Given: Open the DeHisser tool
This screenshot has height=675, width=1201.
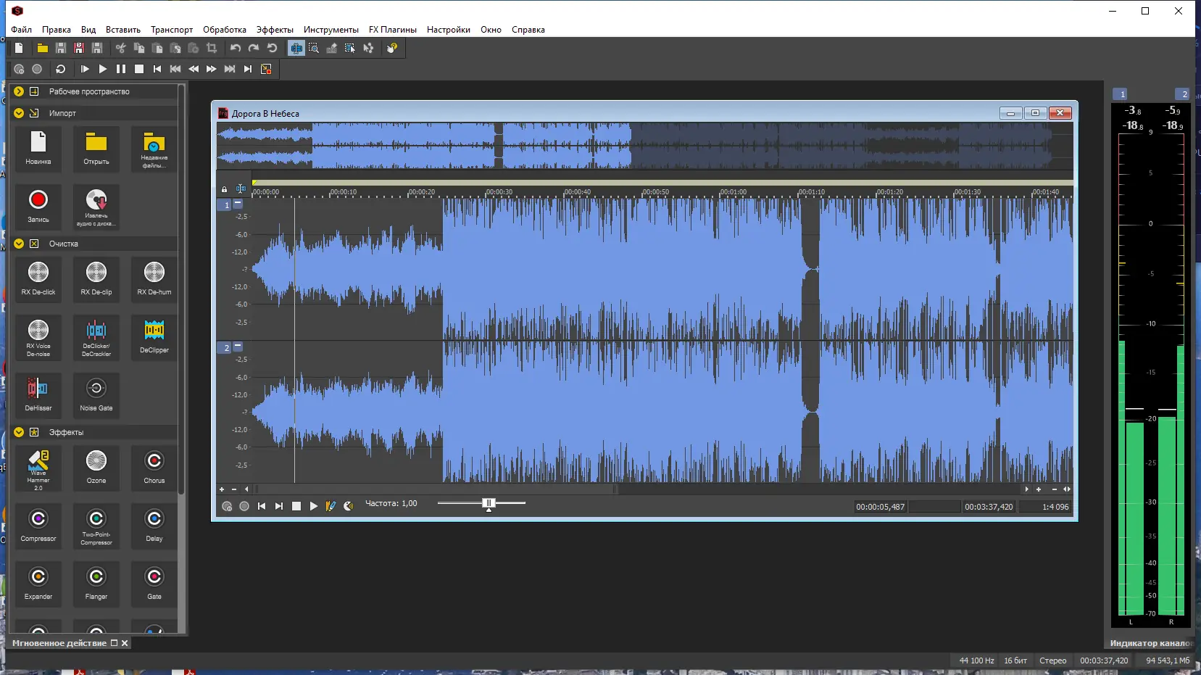Looking at the screenshot, I should pos(38,394).
